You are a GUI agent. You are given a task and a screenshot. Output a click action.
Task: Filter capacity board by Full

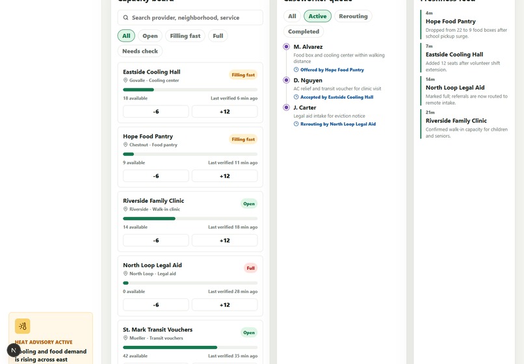tap(218, 36)
